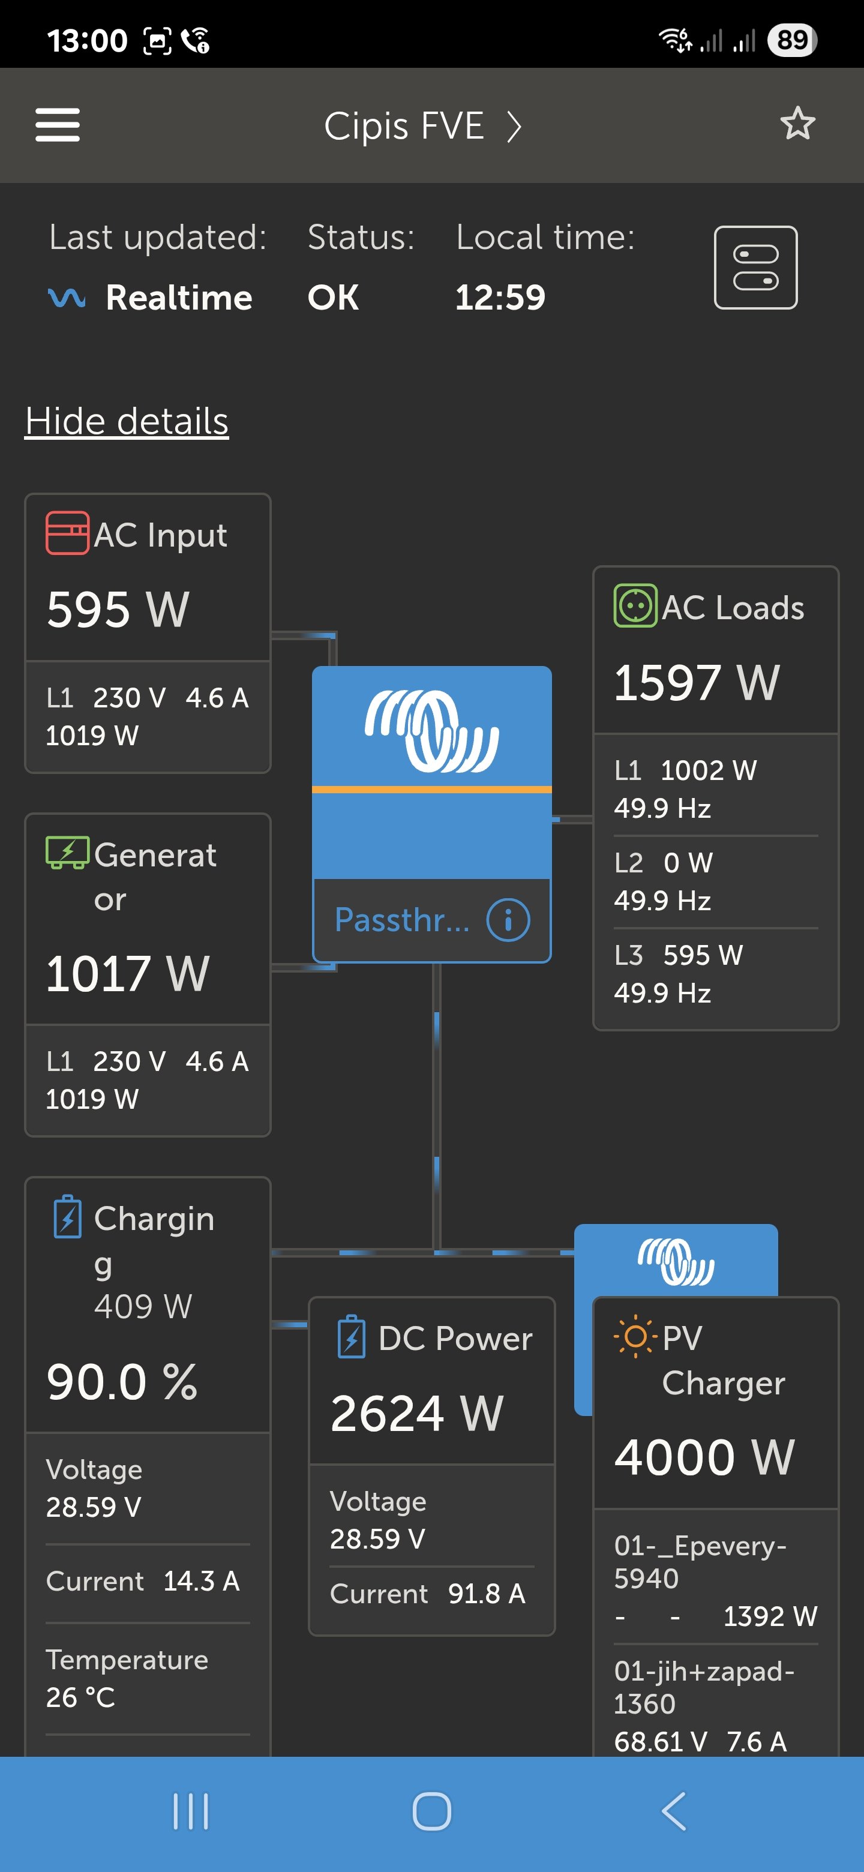Expand the Cipis FVE site chevron

coord(514,127)
